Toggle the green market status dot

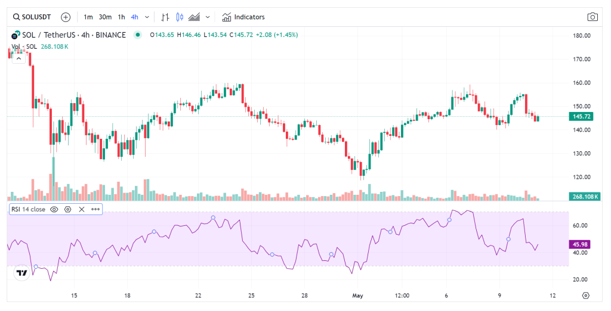pyautogui.click(x=138, y=35)
